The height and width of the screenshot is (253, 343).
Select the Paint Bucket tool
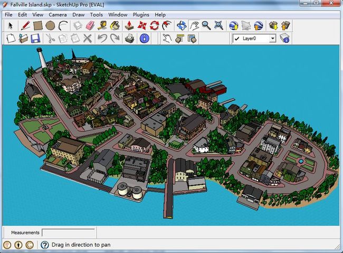point(115,26)
